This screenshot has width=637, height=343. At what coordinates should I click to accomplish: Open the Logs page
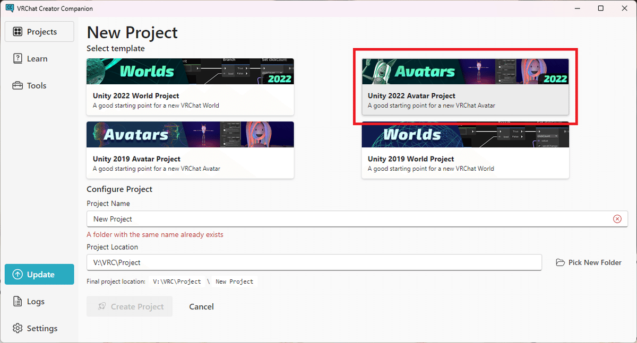[x=39, y=302]
